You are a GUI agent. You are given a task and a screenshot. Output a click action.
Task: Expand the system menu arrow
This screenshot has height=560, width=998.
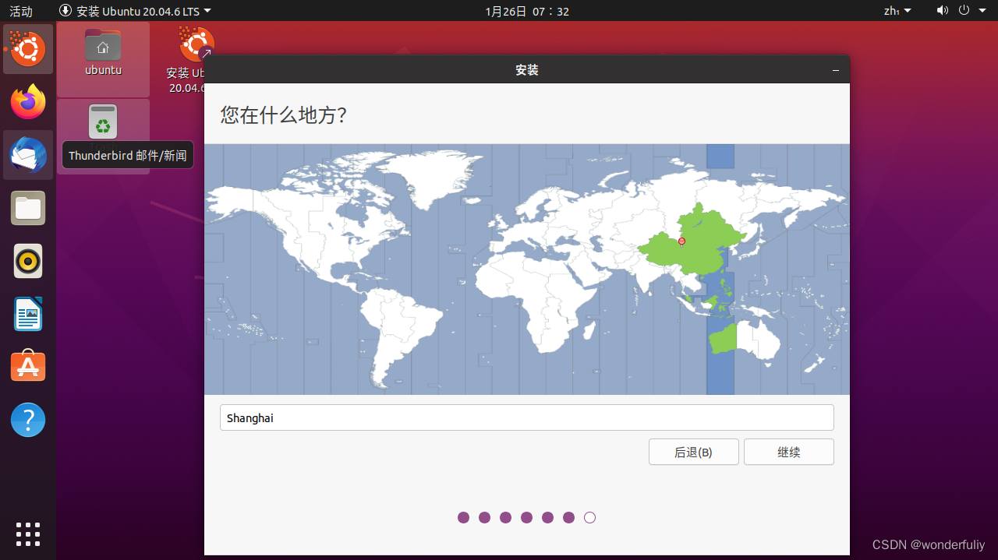coord(982,11)
